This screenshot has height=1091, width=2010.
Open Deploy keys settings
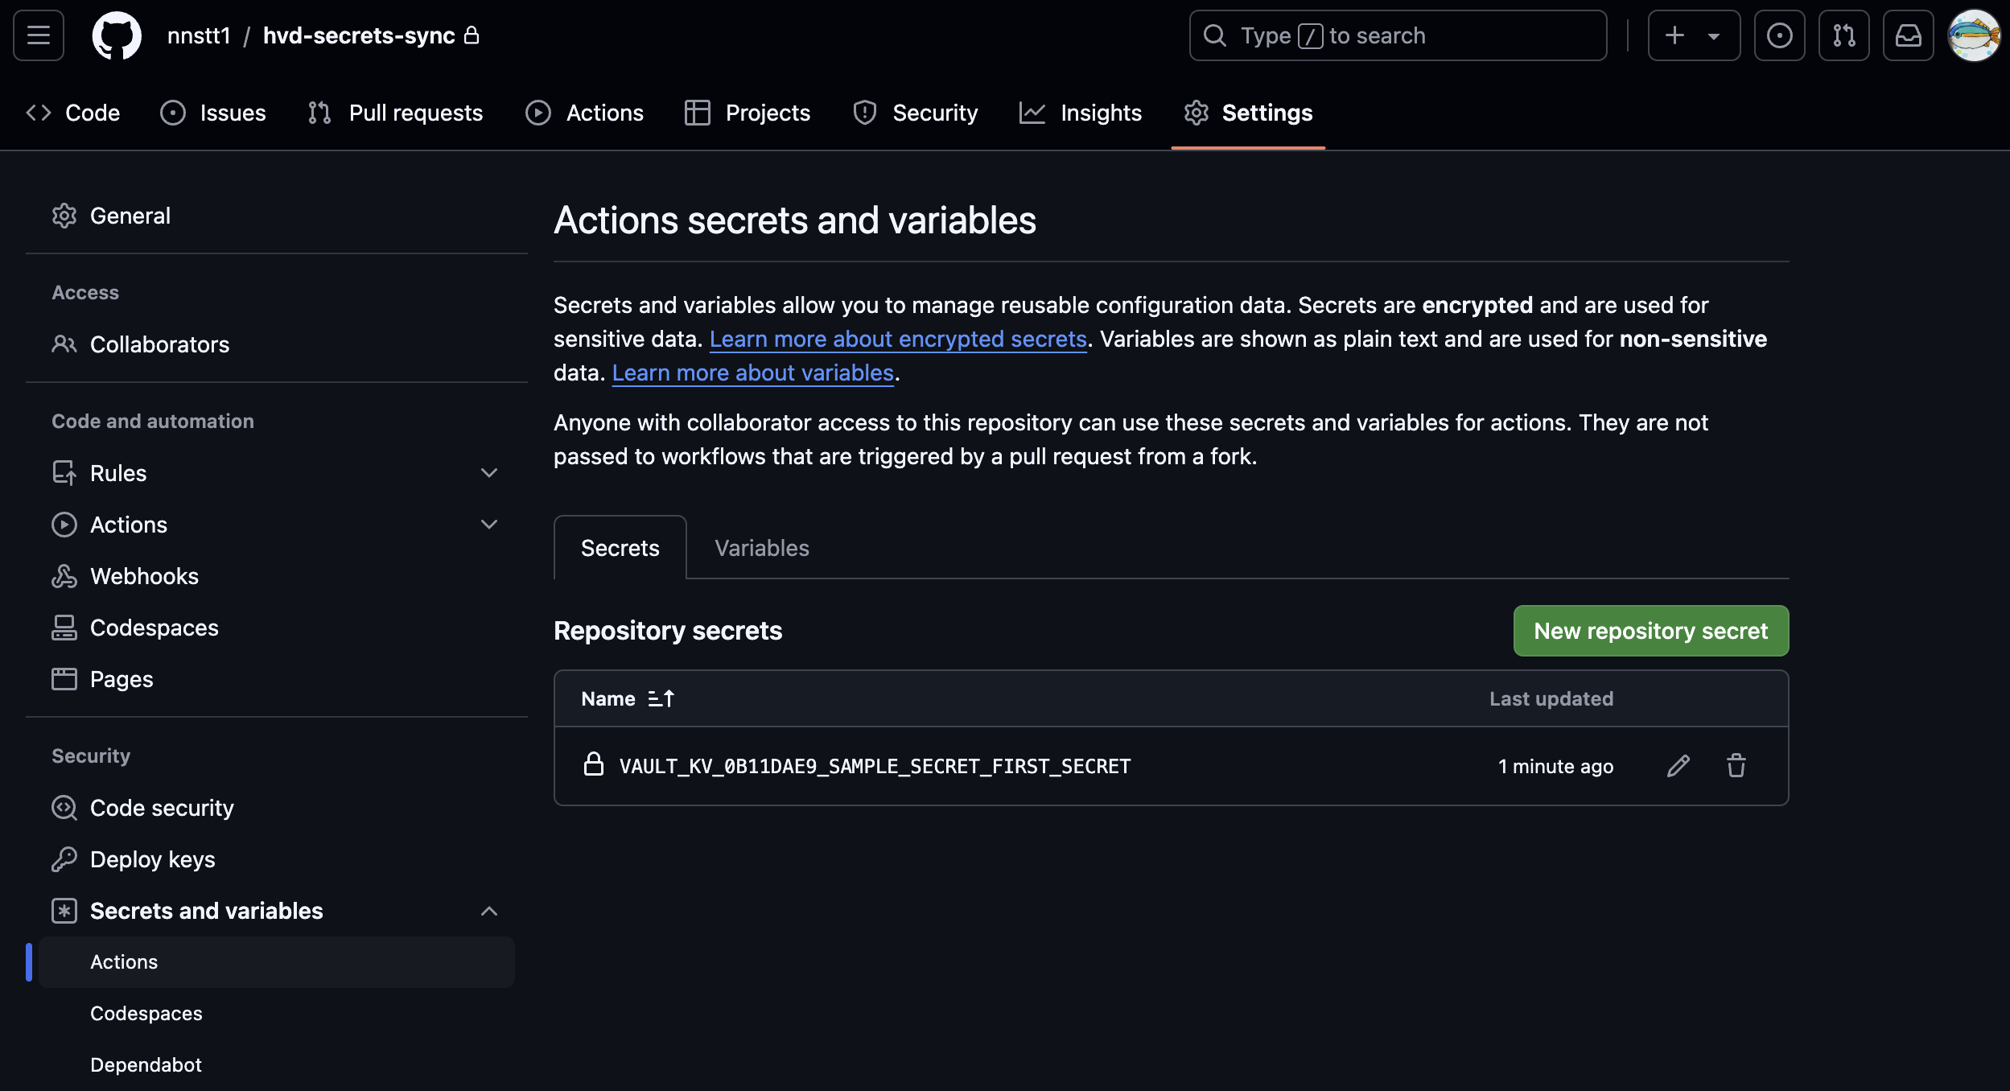(277, 859)
